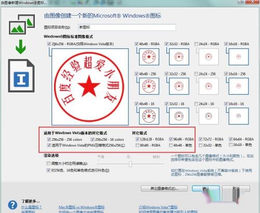The image size is (260, 213).
Task: Enable the 80x80 - RGBA format
Action: point(137,145)
